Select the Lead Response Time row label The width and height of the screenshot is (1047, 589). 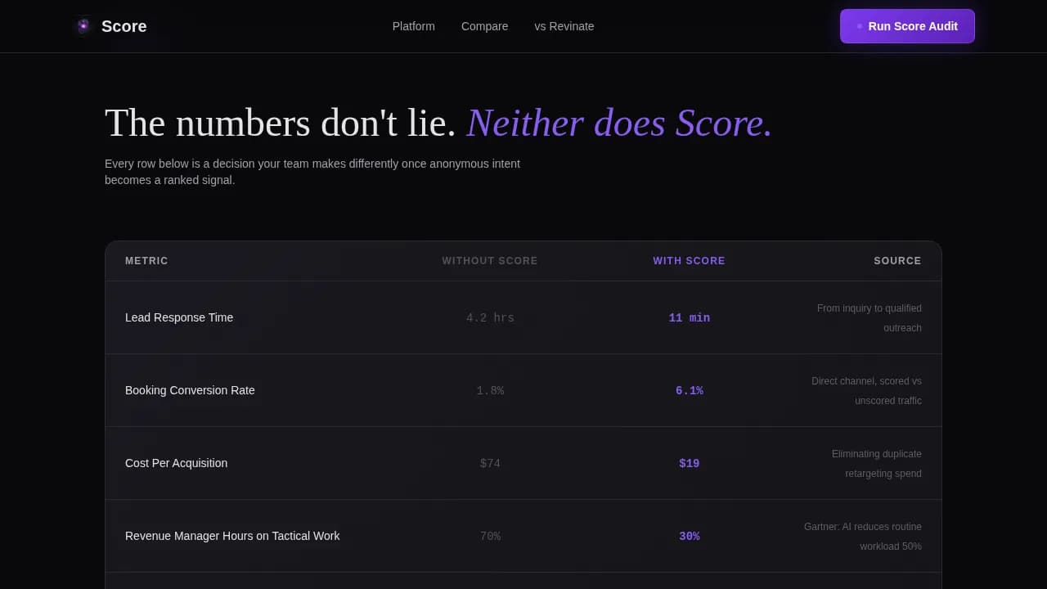[x=179, y=317]
